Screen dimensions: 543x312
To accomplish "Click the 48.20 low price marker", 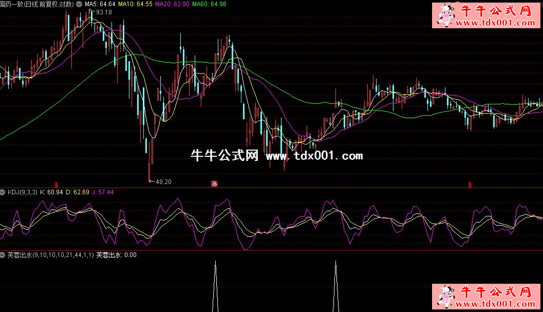I will pyautogui.click(x=163, y=181).
